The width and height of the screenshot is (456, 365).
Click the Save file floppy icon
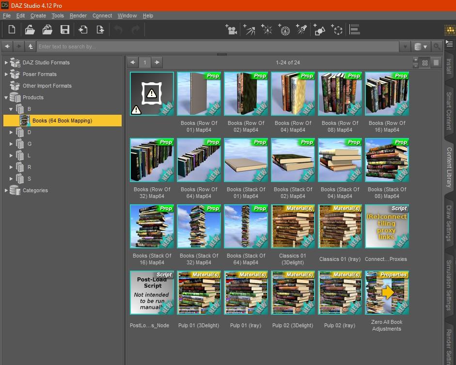click(64, 30)
